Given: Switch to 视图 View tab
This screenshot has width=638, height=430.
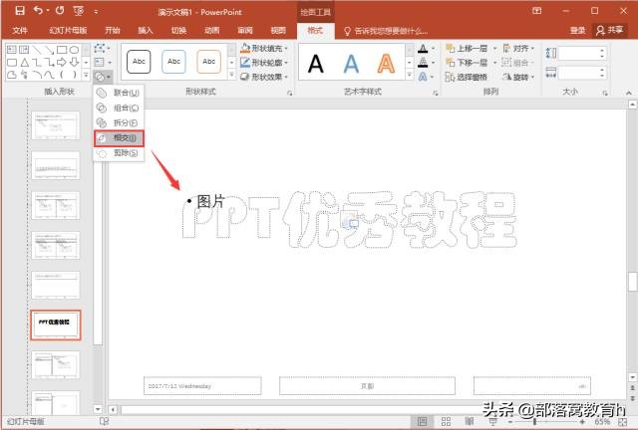Looking at the screenshot, I should click(x=278, y=31).
